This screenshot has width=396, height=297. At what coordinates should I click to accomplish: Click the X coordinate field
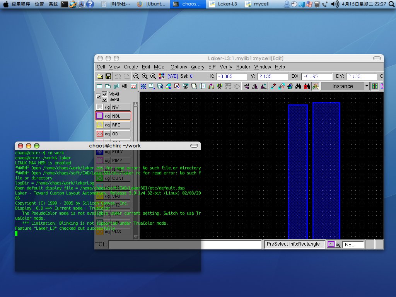pyautogui.click(x=232, y=76)
